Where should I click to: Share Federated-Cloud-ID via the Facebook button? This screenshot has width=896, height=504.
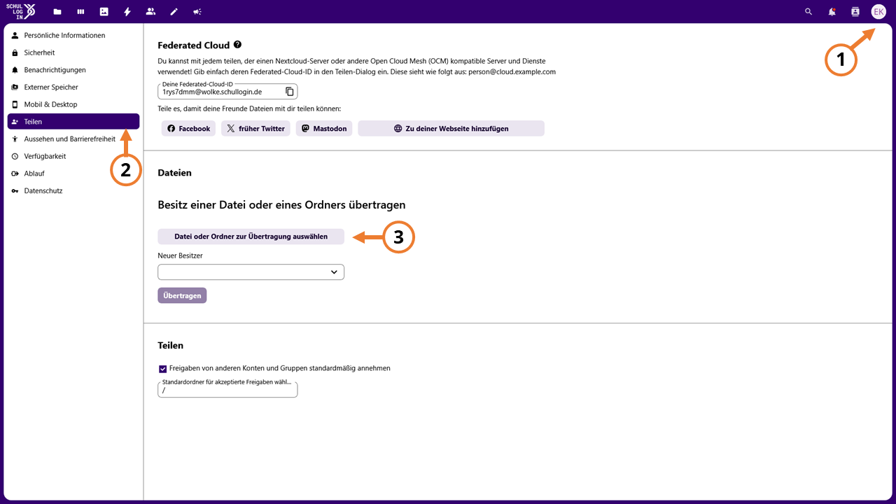(x=189, y=129)
